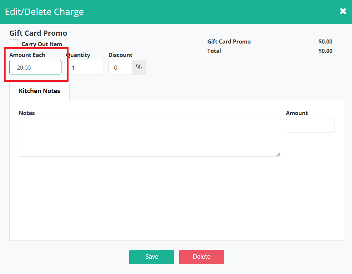Image resolution: width=352 pixels, height=274 pixels.
Task: Click the Notes label
Action: click(x=27, y=113)
